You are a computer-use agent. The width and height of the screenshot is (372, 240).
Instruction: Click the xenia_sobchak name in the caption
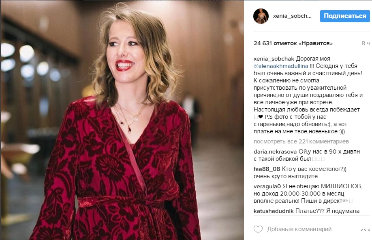point(274,59)
